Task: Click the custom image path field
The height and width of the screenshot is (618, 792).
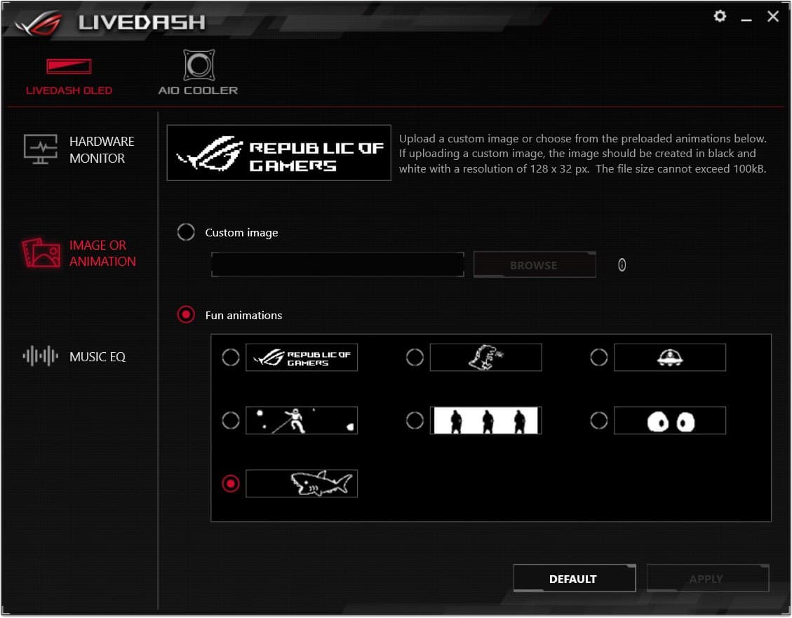Action: click(337, 264)
